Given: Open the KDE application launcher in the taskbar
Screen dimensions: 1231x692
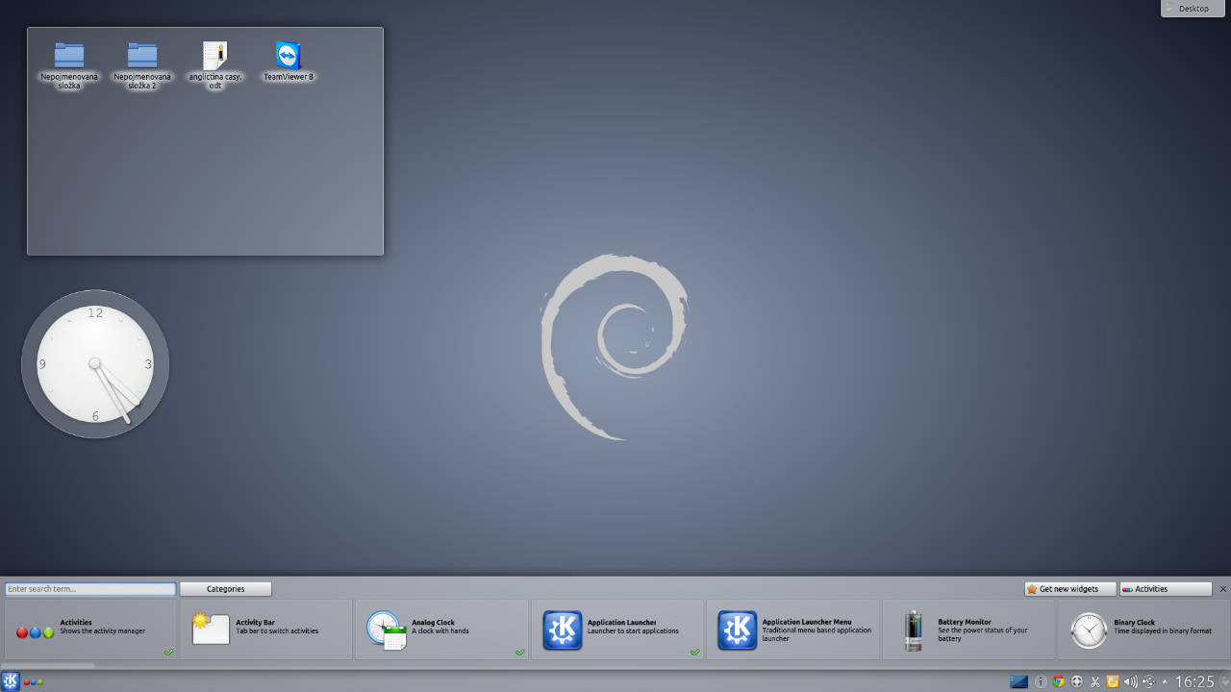Looking at the screenshot, I should click(11, 681).
